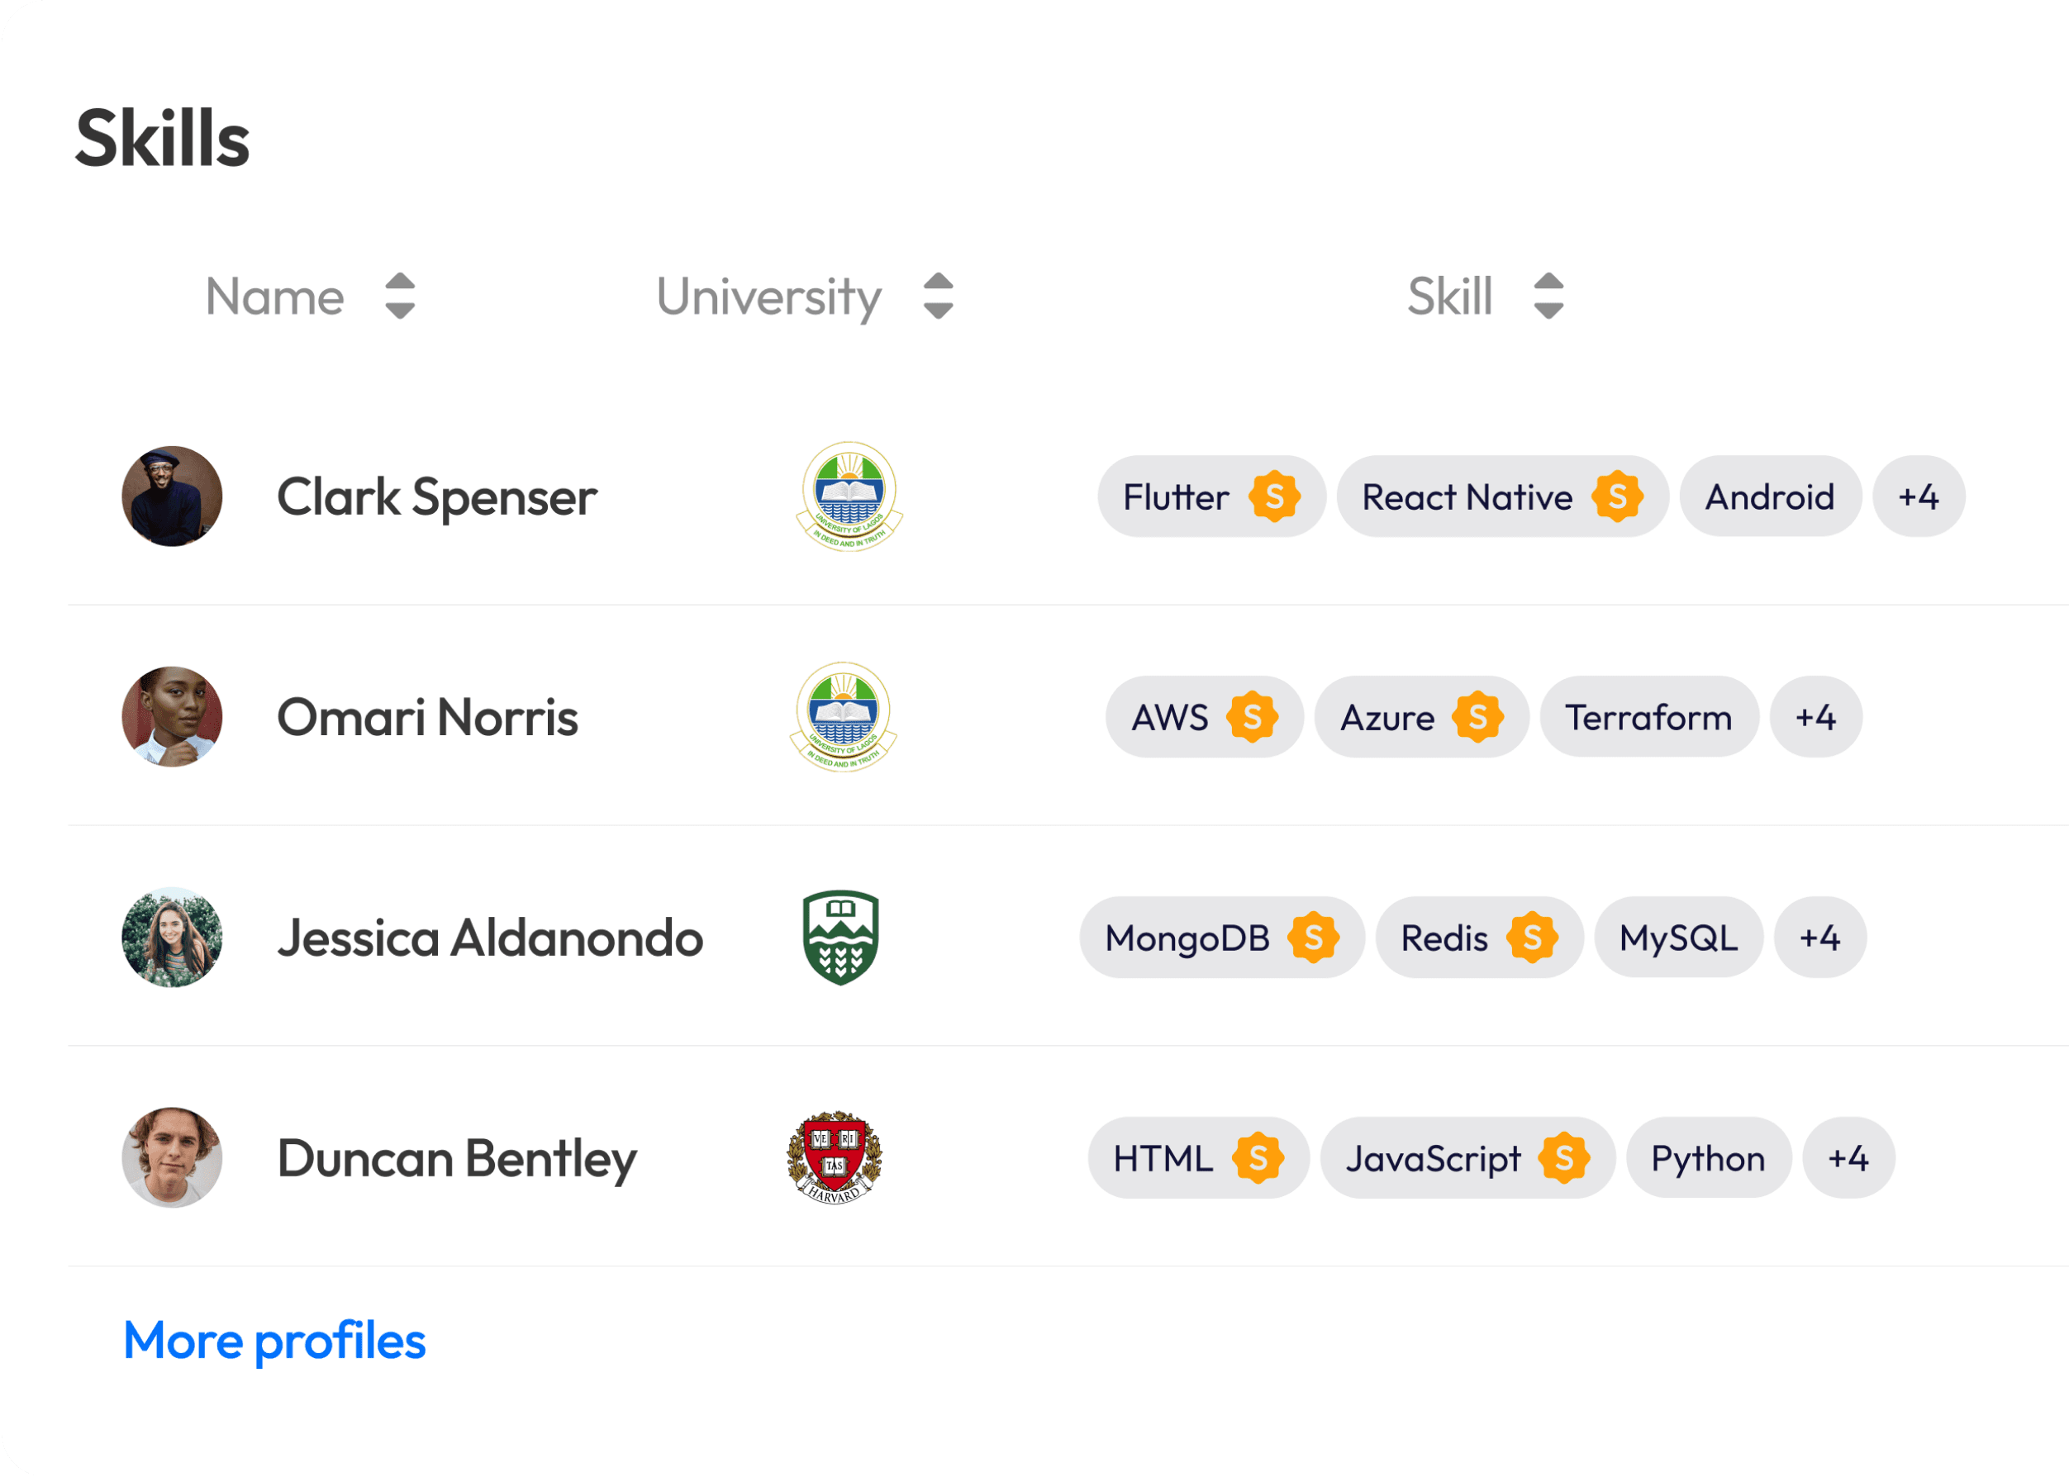Sort the table by Name column

click(x=400, y=297)
